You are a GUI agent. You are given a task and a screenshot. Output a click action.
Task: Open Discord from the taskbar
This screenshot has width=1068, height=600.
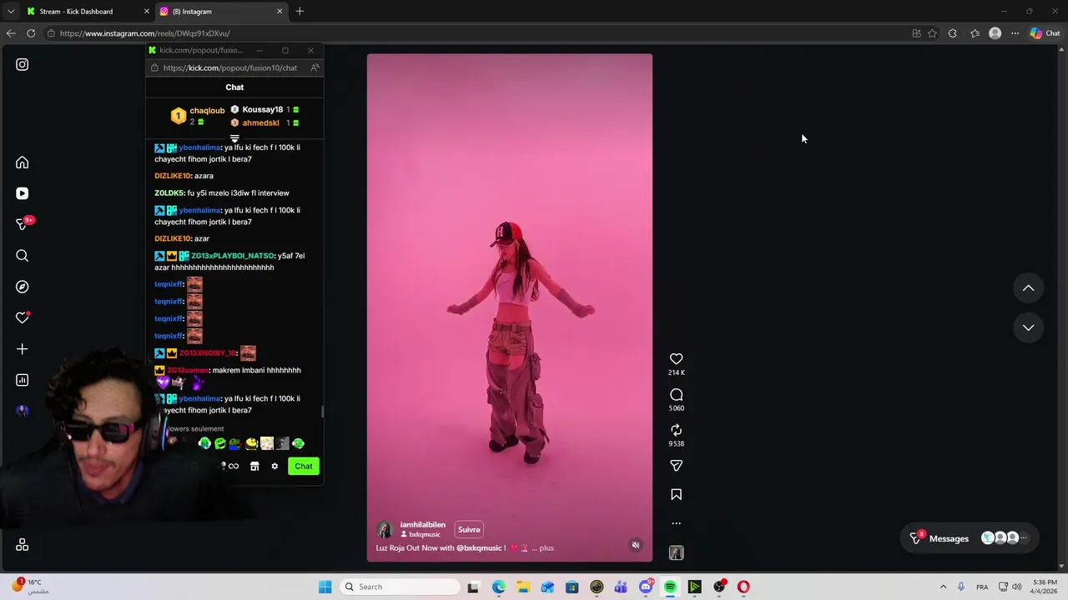pos(646,587)
